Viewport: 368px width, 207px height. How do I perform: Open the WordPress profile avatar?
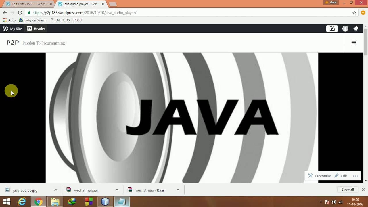(x=345, y=28)
